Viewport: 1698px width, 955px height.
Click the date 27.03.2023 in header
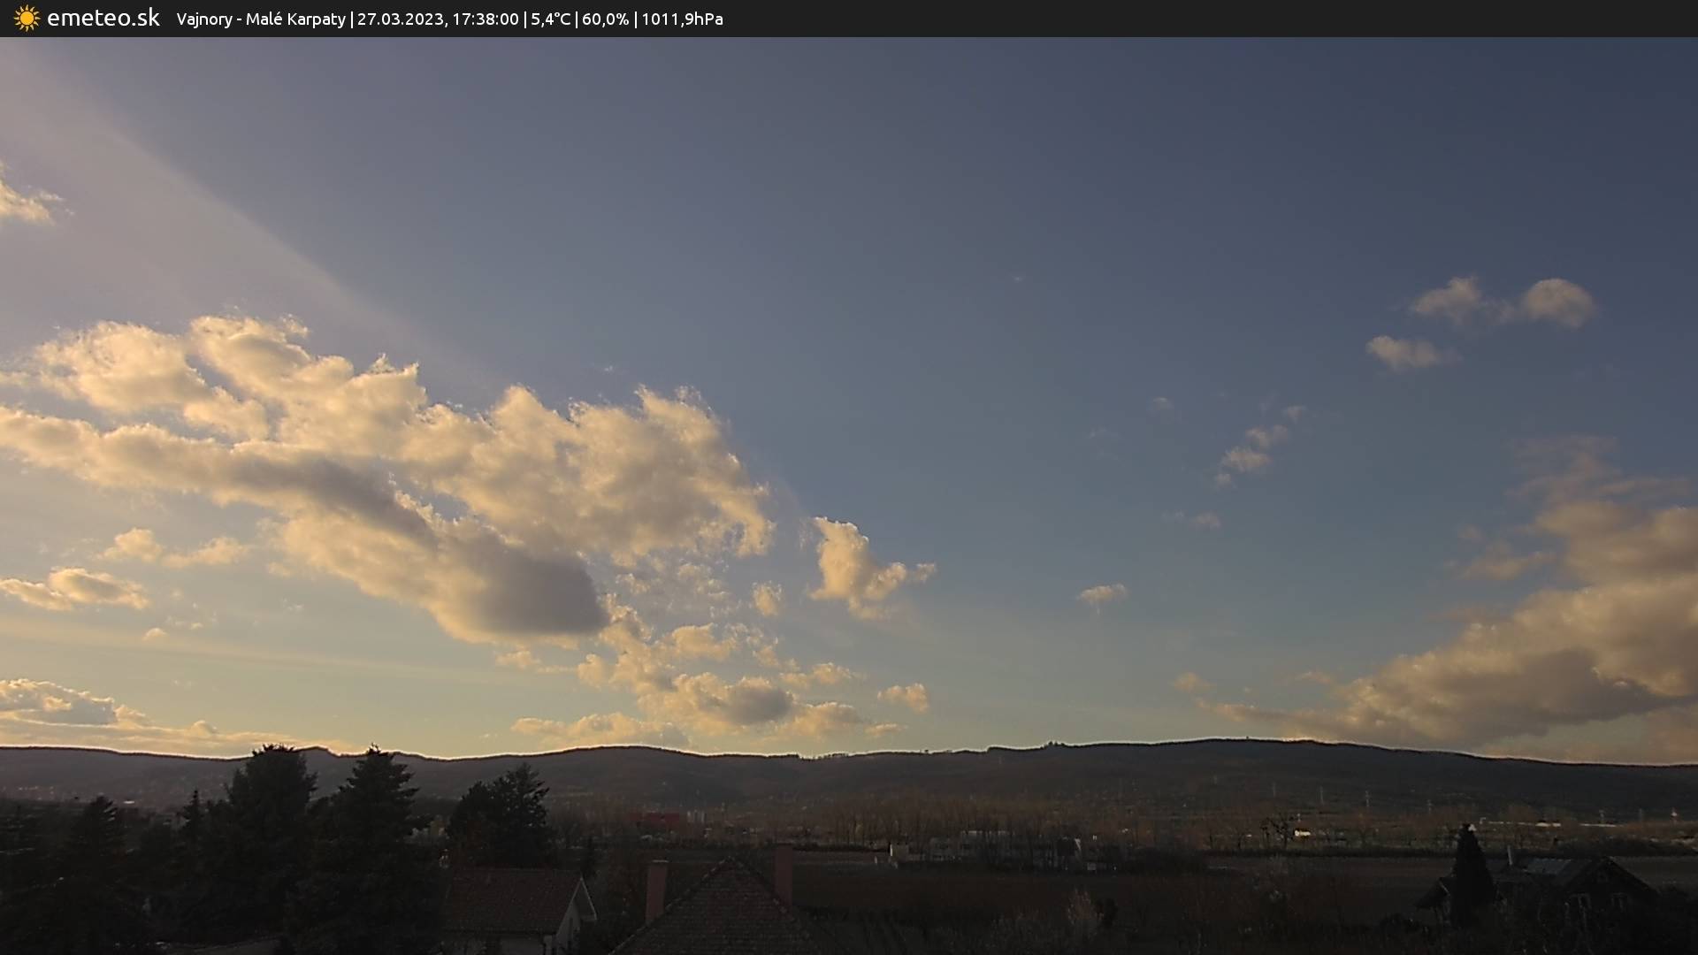pyautogui.click(x=401, y=19)
